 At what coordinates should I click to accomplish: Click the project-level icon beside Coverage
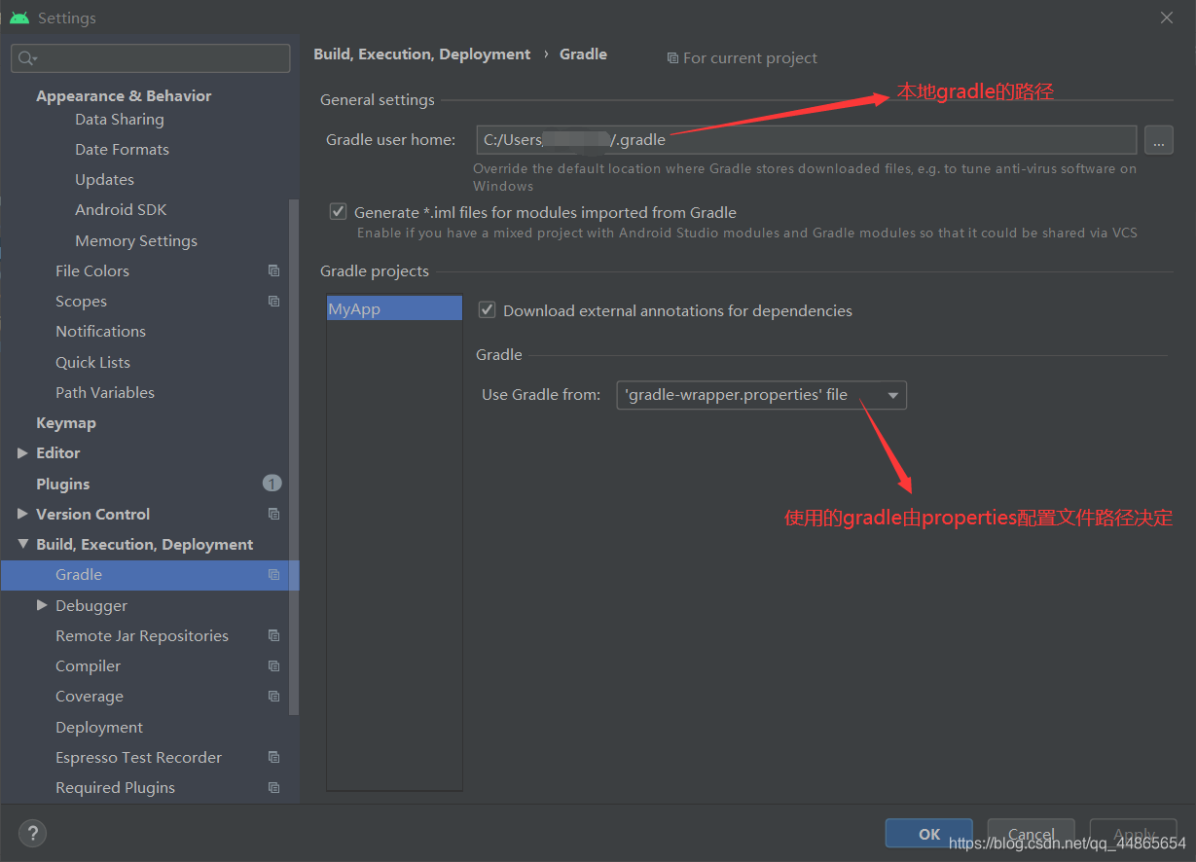[x=274, y=696]
